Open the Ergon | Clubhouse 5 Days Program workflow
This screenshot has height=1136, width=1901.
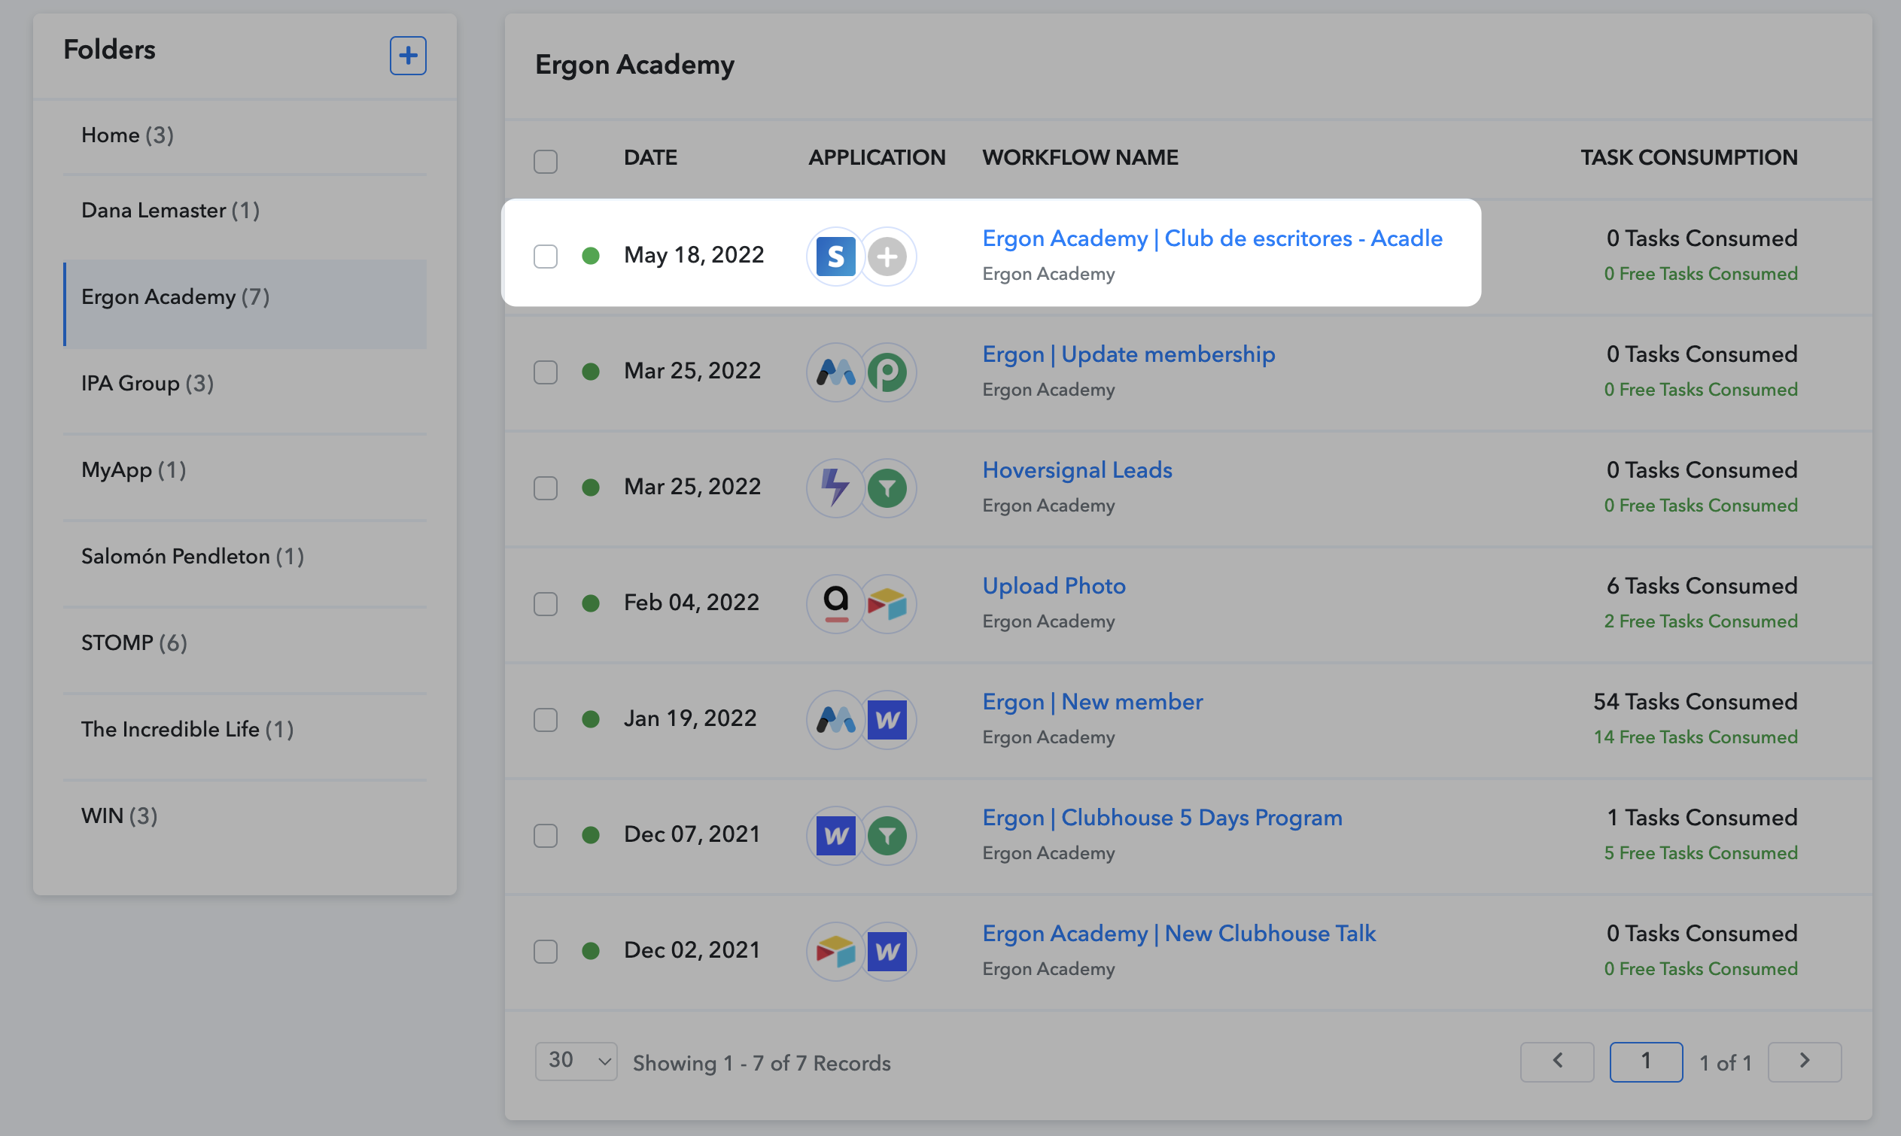coord(1162,818)
